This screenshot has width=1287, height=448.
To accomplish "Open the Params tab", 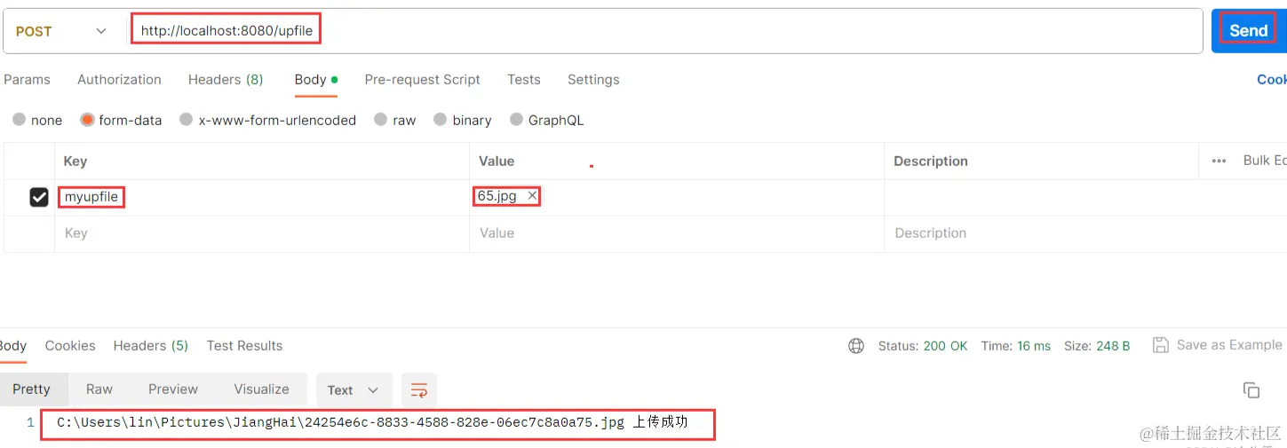I will 27,80.
